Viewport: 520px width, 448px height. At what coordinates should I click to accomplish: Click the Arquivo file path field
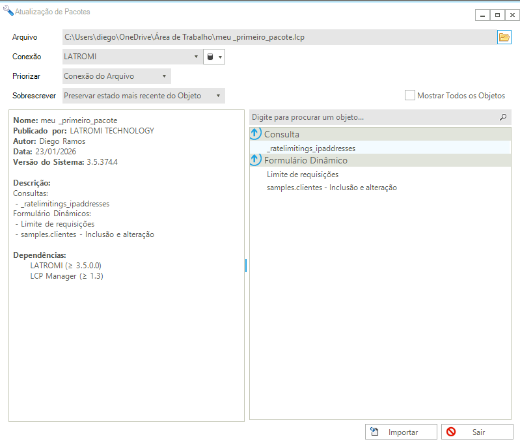pyautogui.click(x=279, y=37)
